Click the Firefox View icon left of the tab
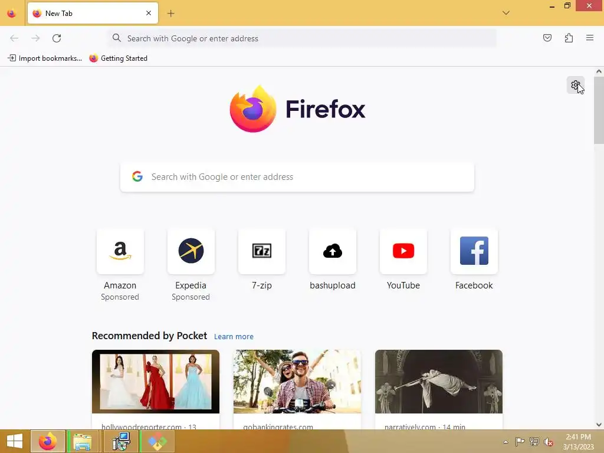Screen dimensions: 604x453 pos(12,14)
